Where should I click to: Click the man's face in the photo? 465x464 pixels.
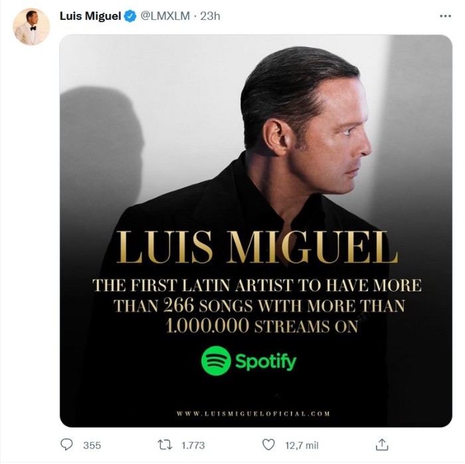pyautogui.click(x=345, y=143)
